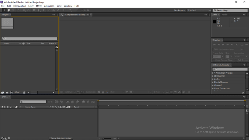Select the Rotation tool
The height and width of the screenshot is (140, 249).
pyautogui.click(x=19, y=10)
